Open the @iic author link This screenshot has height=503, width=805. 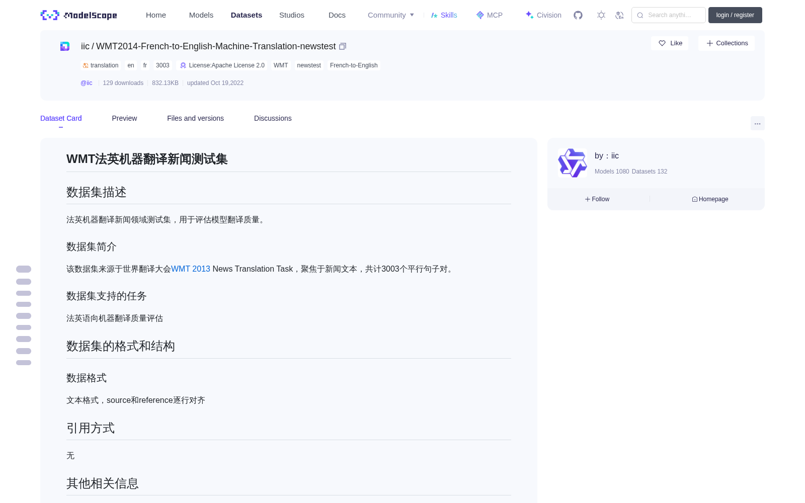87,83
